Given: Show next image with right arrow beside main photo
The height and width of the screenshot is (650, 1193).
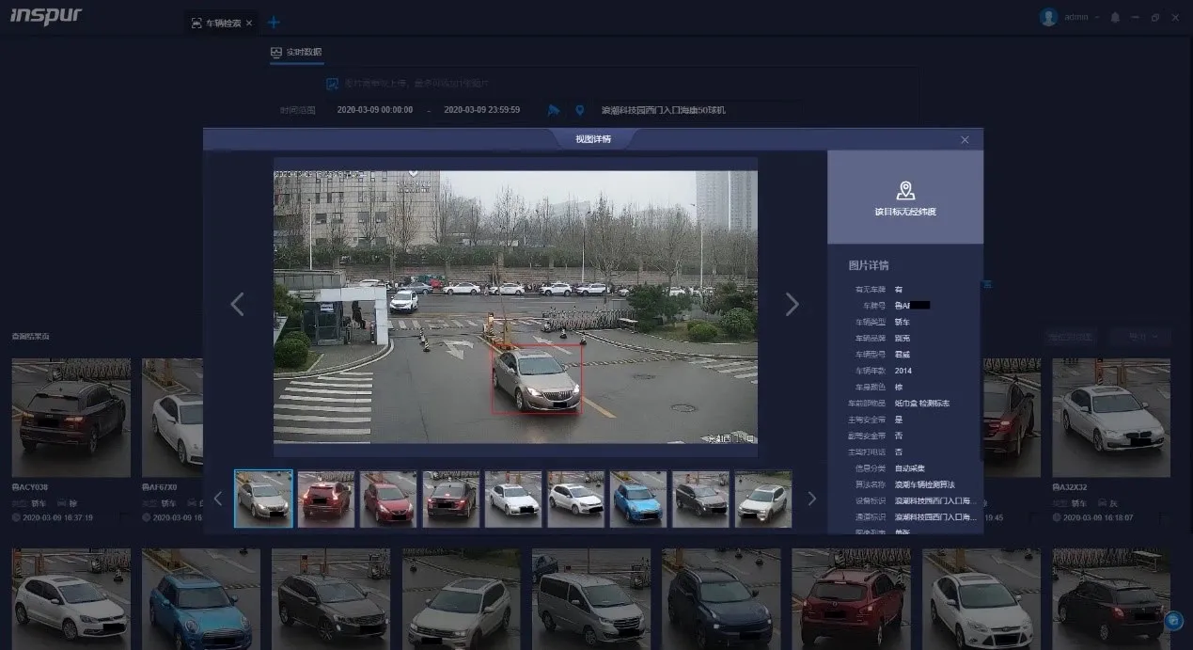Looking at the screenshot, I should point(792,304).
